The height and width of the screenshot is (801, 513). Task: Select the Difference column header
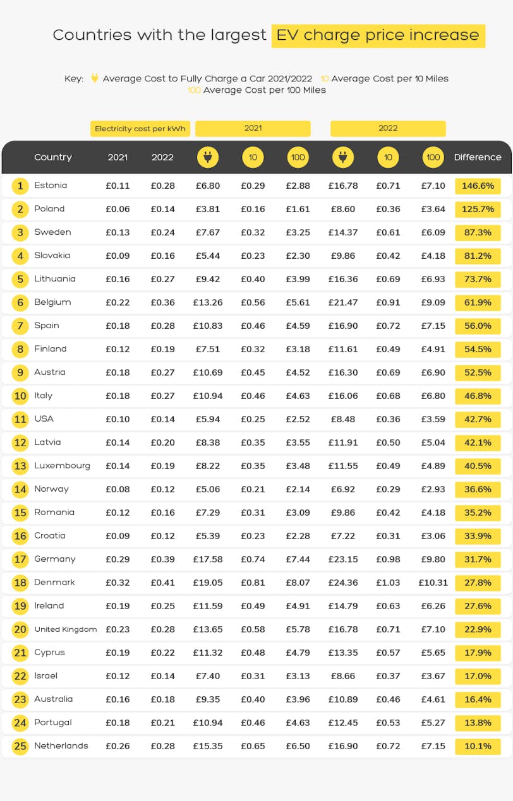(x=478, y=157)
